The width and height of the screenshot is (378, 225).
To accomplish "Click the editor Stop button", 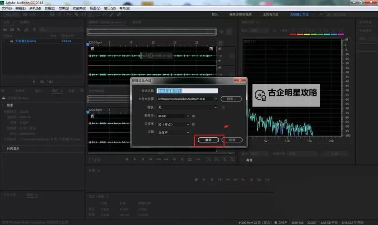I will pyautogui.click(x=127, y=159).
